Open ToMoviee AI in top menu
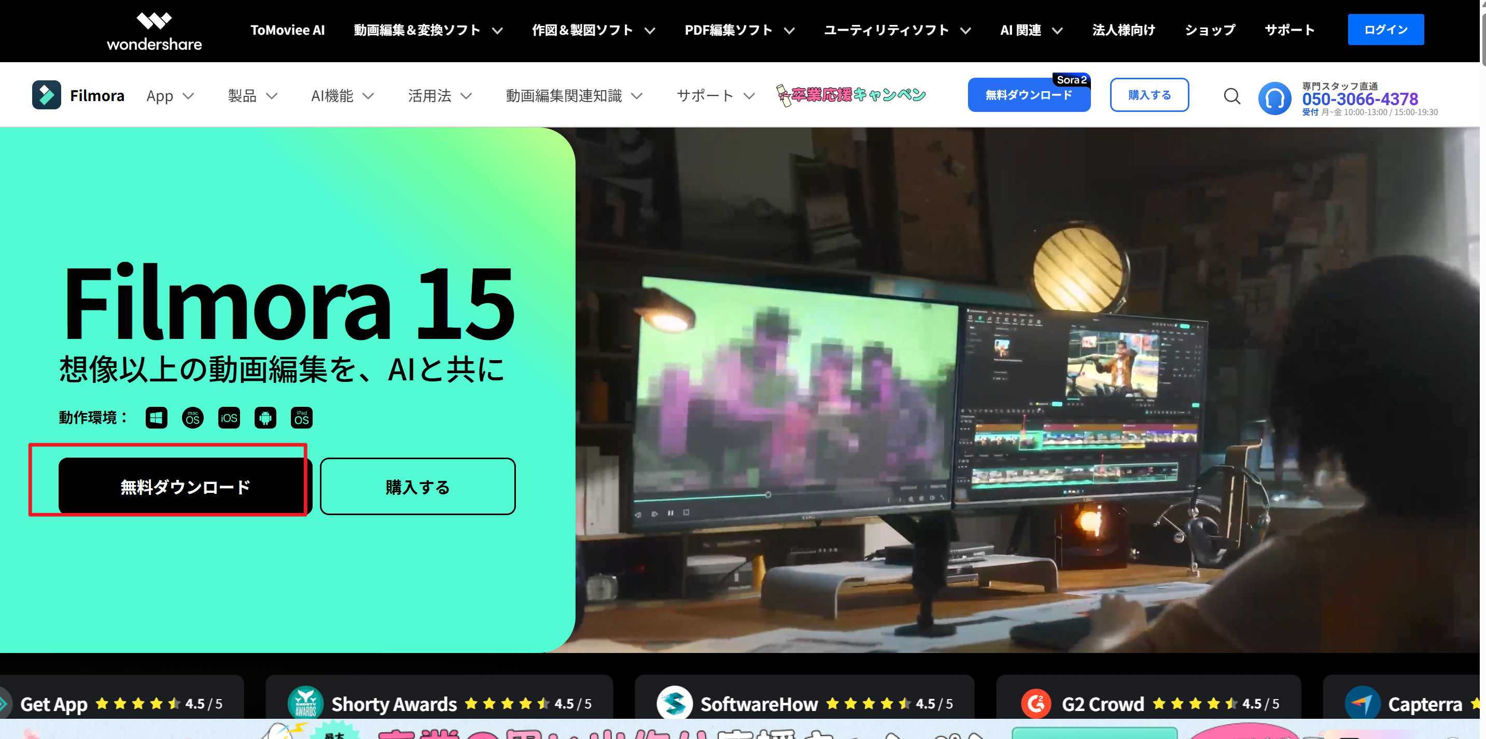Screen dimensions: 1486x739 287,30
